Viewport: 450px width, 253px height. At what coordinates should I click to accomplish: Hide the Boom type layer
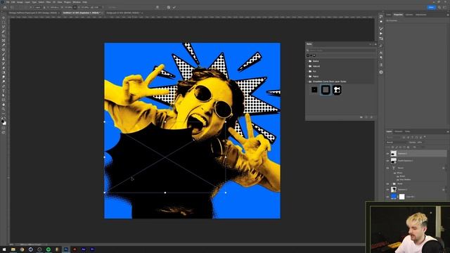pos(387,168)
